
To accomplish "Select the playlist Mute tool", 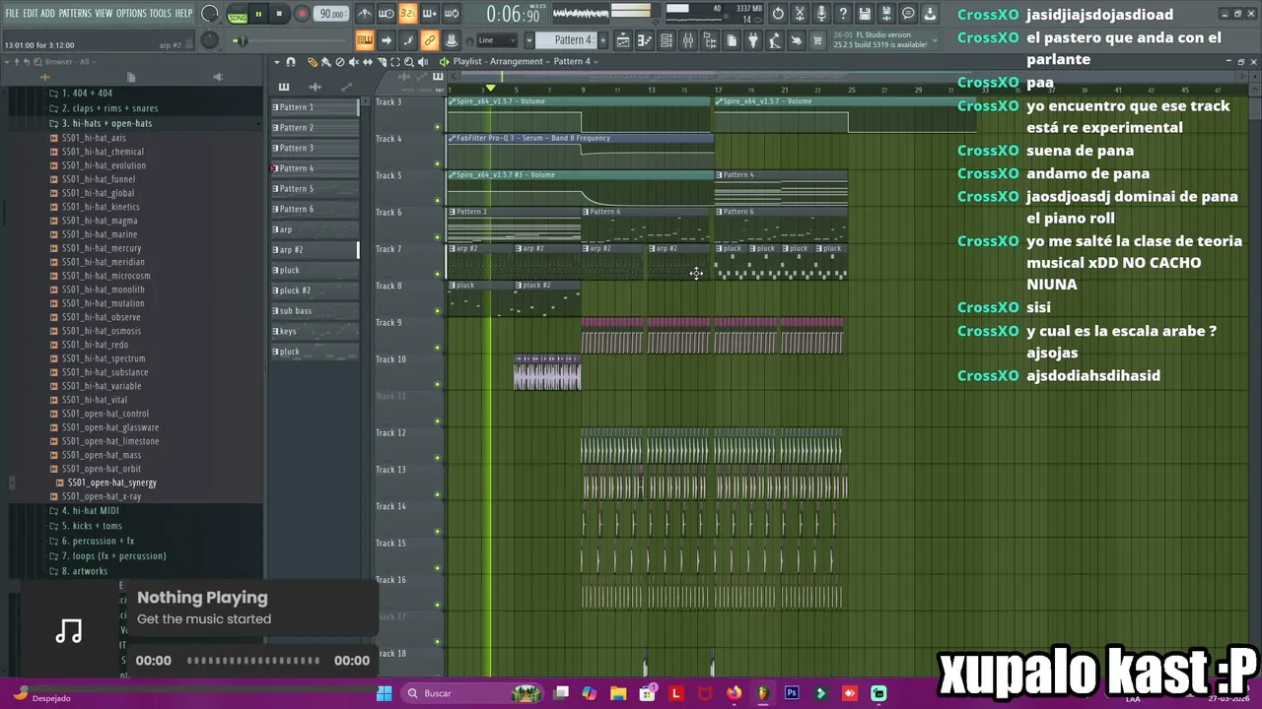I will click(x=354, y=61).
